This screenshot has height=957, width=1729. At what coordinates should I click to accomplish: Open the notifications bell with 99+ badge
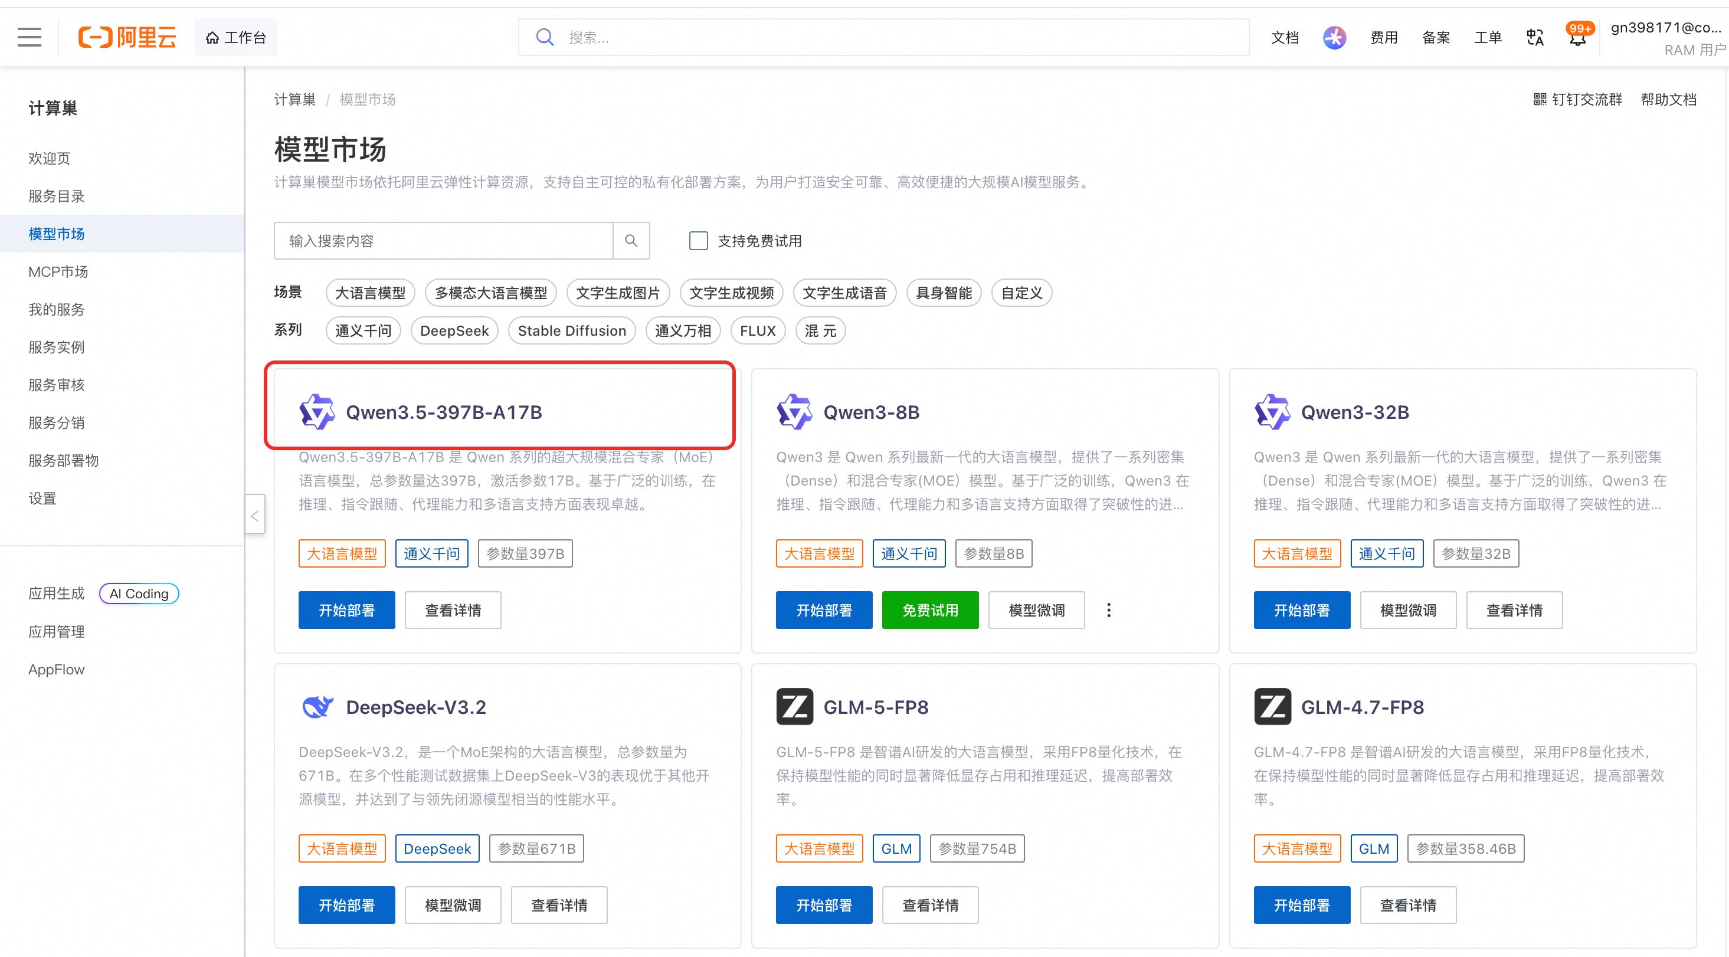[1577, 37]
